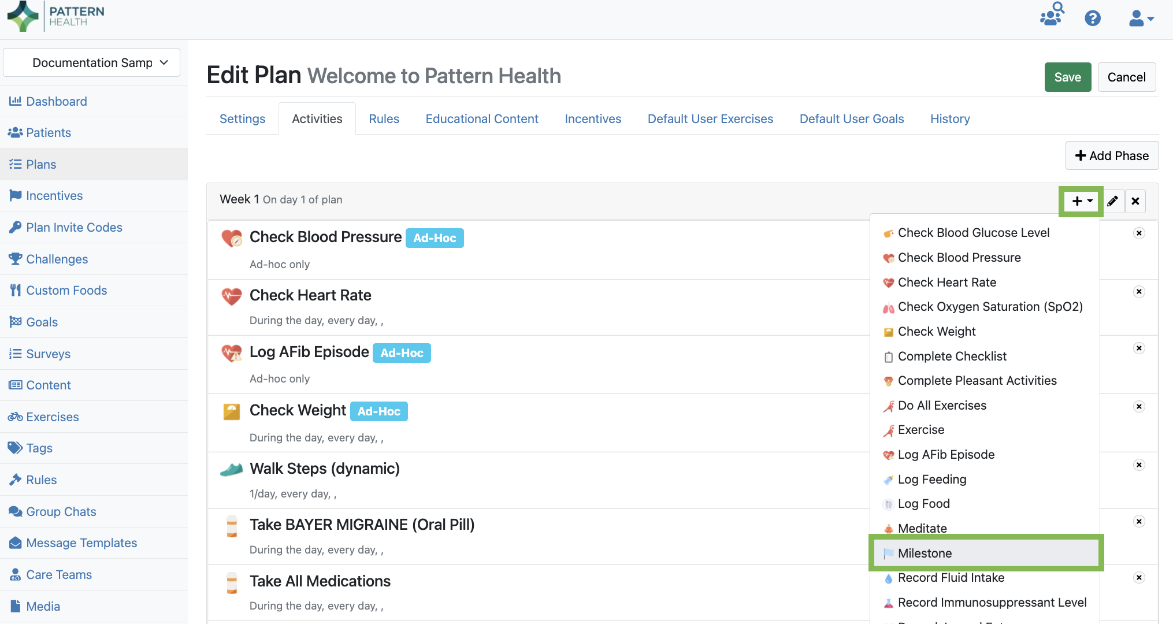The height and width of the screenshot is (624, 1173).
Task: Delete Week 1 phase with X icon
Action: tap(1135, 201)
